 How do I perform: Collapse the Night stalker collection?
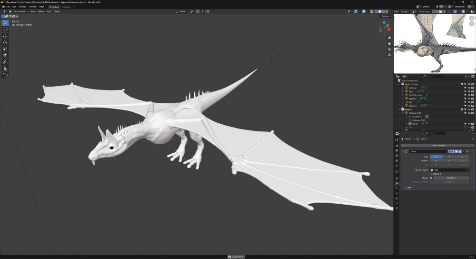(x=399, y=84)
